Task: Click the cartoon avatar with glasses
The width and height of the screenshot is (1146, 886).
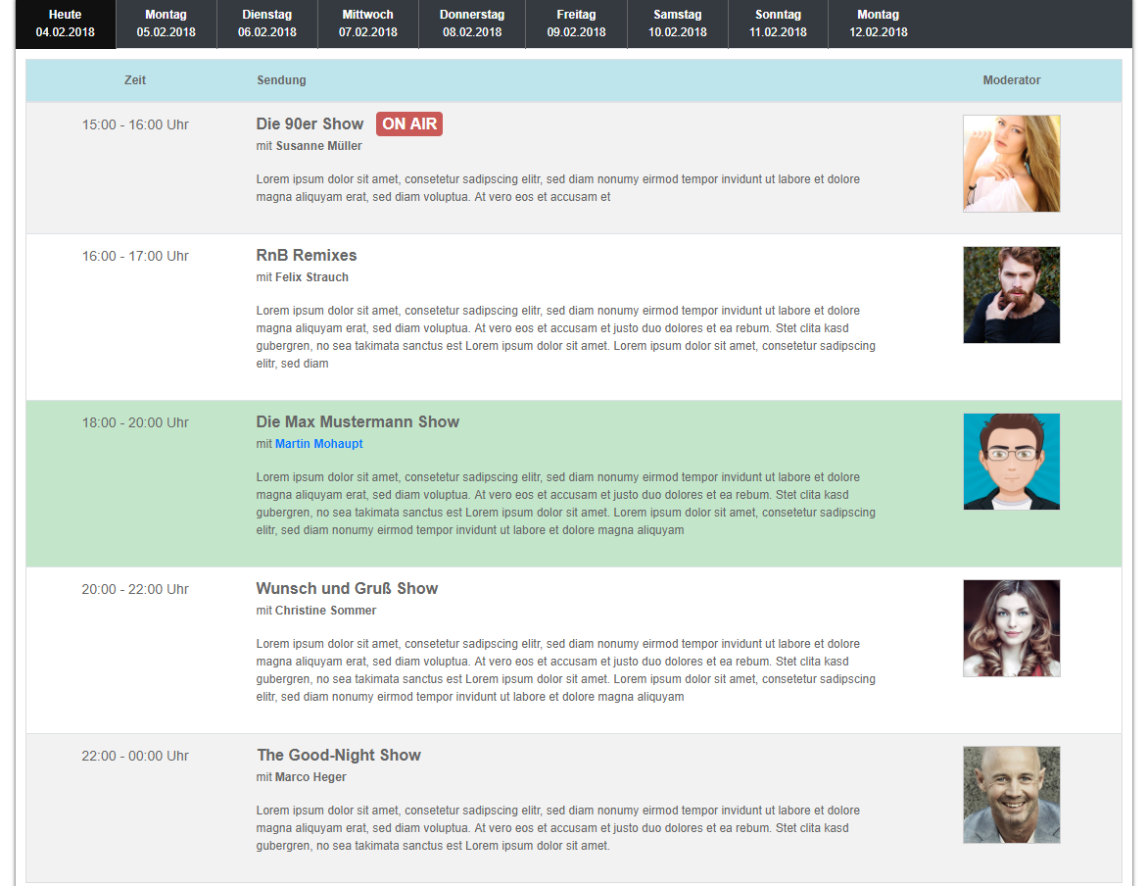Action: pyautogui.click(x=1011, y=462)
